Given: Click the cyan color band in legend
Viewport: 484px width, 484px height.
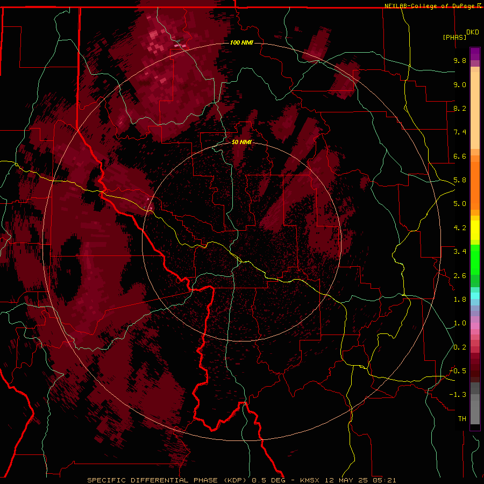Looking at the screenshot, I should click(x=475, y=296).
